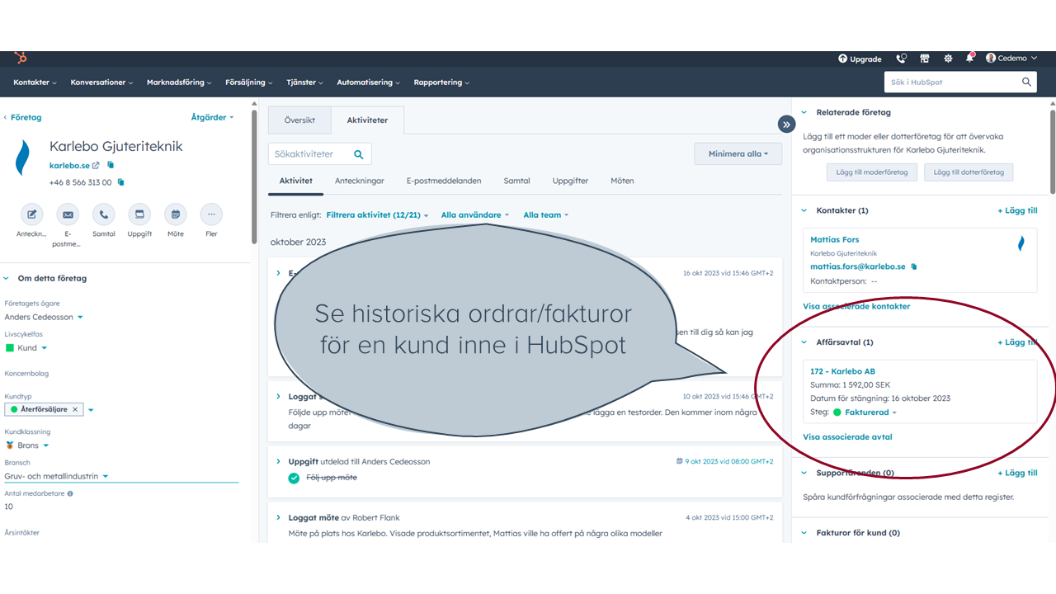Open the Tjänster menu
Image resolution: width=1056 pixels, height=594 pixels.
click(304, 82)
